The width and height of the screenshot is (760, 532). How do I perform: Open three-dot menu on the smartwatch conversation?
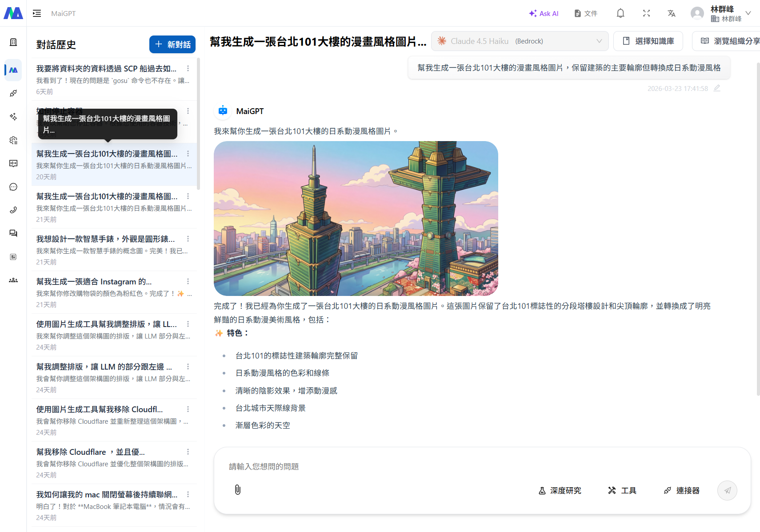point(188,238)
